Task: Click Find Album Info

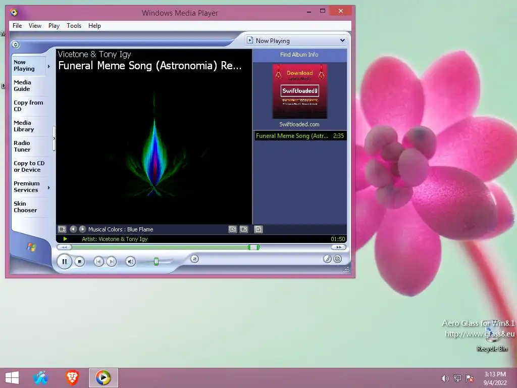Action: 299,55
